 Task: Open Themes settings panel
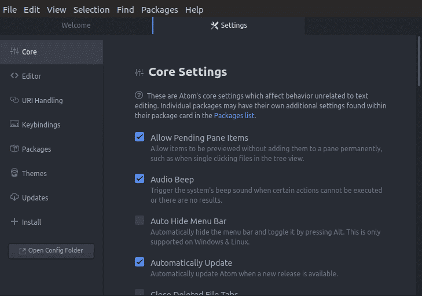[x=52, y=173]
